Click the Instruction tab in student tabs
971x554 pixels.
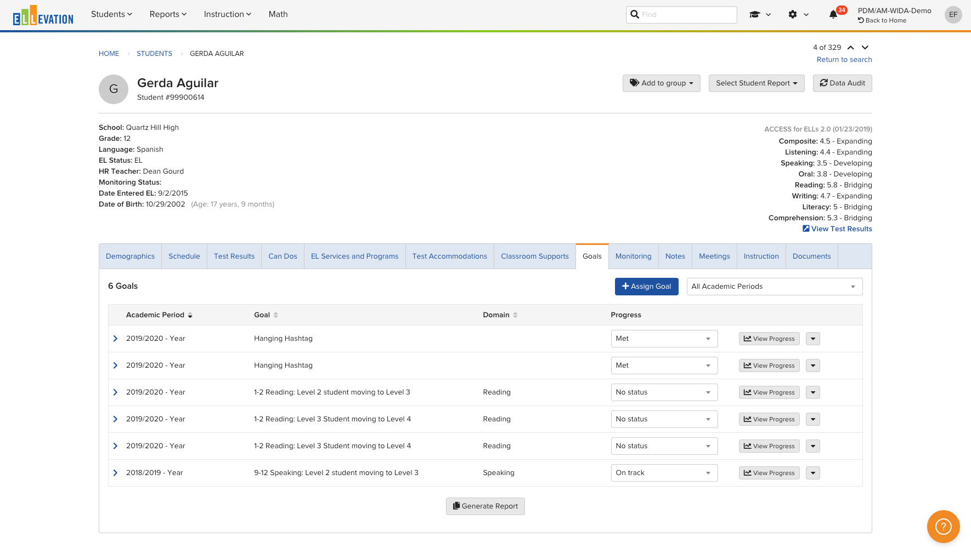pyautogui.click(x=761, y=256)
